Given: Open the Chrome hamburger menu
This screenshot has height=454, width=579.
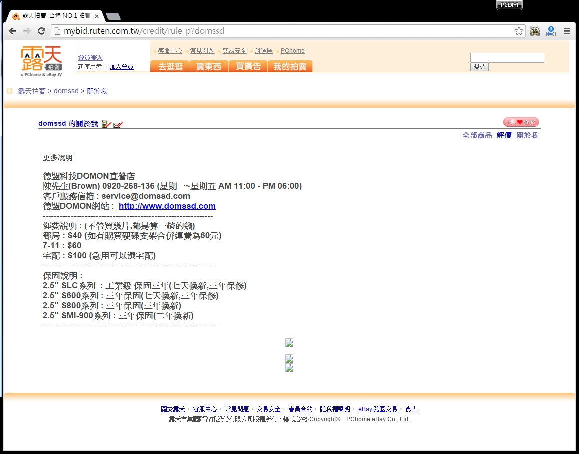Looking at the screenshot, I should (567, 31).
